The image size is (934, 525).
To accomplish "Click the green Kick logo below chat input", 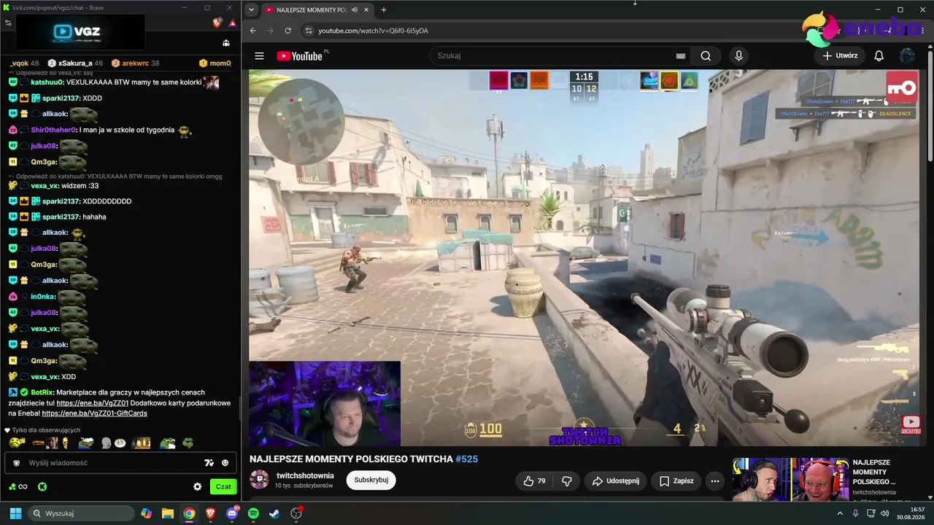I will [x=42, y=486].
